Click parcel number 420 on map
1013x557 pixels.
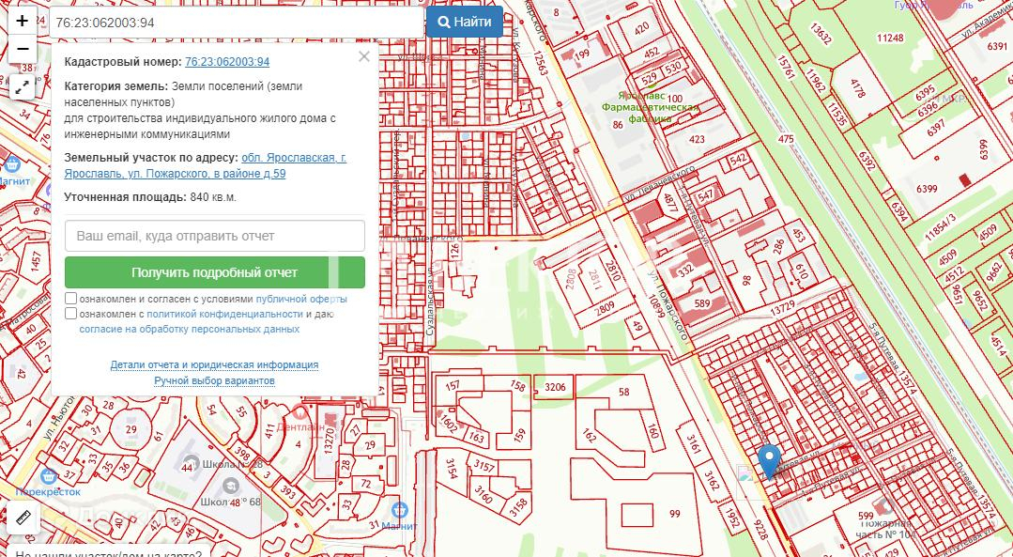click(x=641, y=28)
